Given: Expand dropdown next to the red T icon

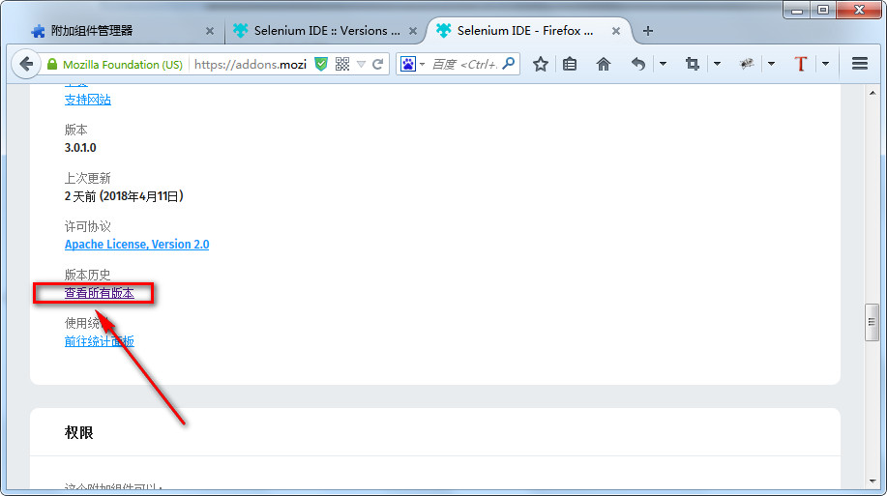Looking at the screenshot, I should 825,64.
